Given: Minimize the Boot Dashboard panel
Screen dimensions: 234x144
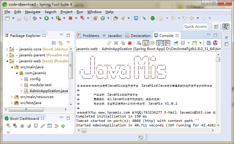Looking at the screenshot, I should 61,117.
